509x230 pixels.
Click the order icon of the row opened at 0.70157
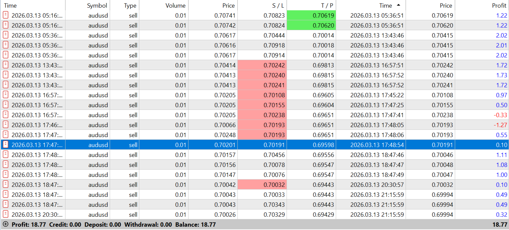tap(6, 155)
